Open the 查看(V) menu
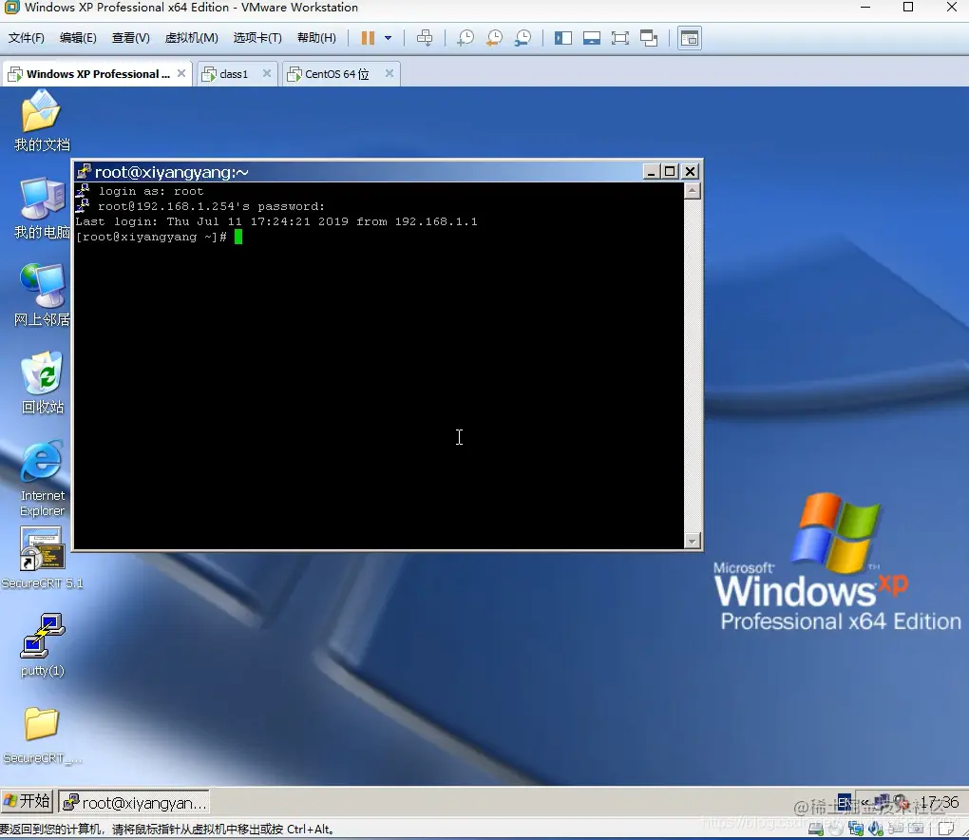Screen dimensions: 969x840 (x=130, y=38)
